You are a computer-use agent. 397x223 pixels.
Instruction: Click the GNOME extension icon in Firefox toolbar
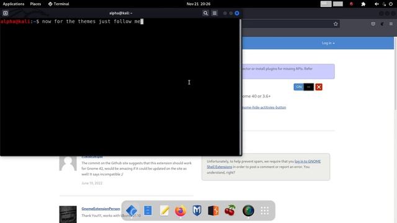382,24
